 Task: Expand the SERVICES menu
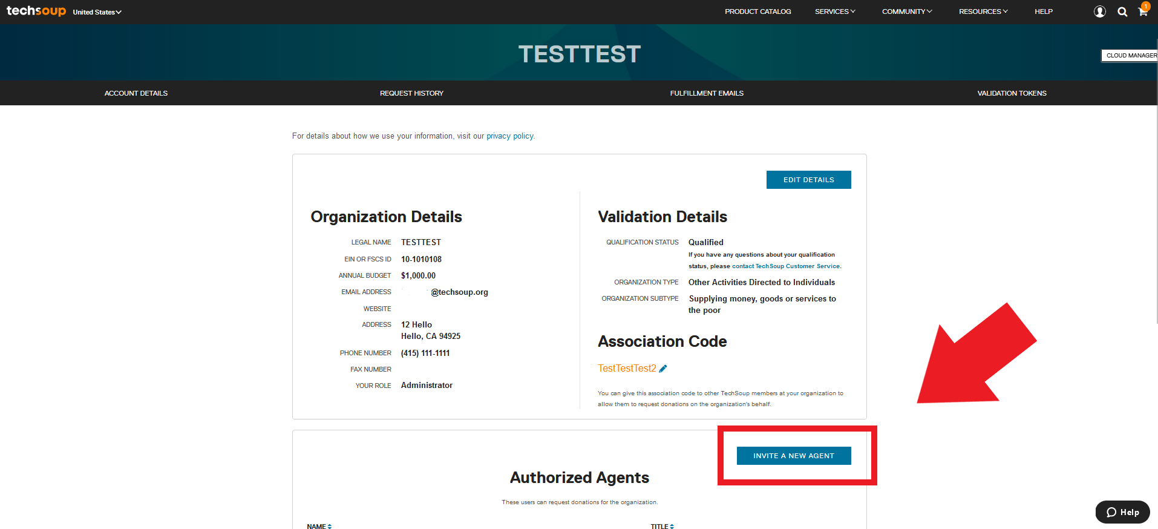(x=835, y=11)
